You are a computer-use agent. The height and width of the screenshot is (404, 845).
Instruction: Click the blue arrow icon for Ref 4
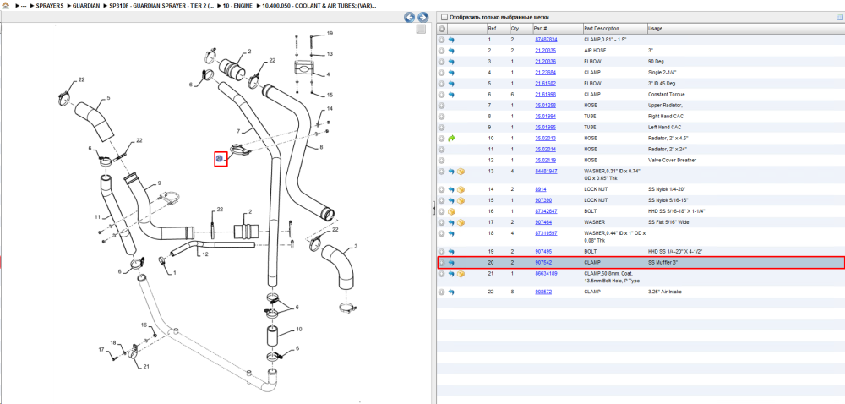(x=451, y=73)
